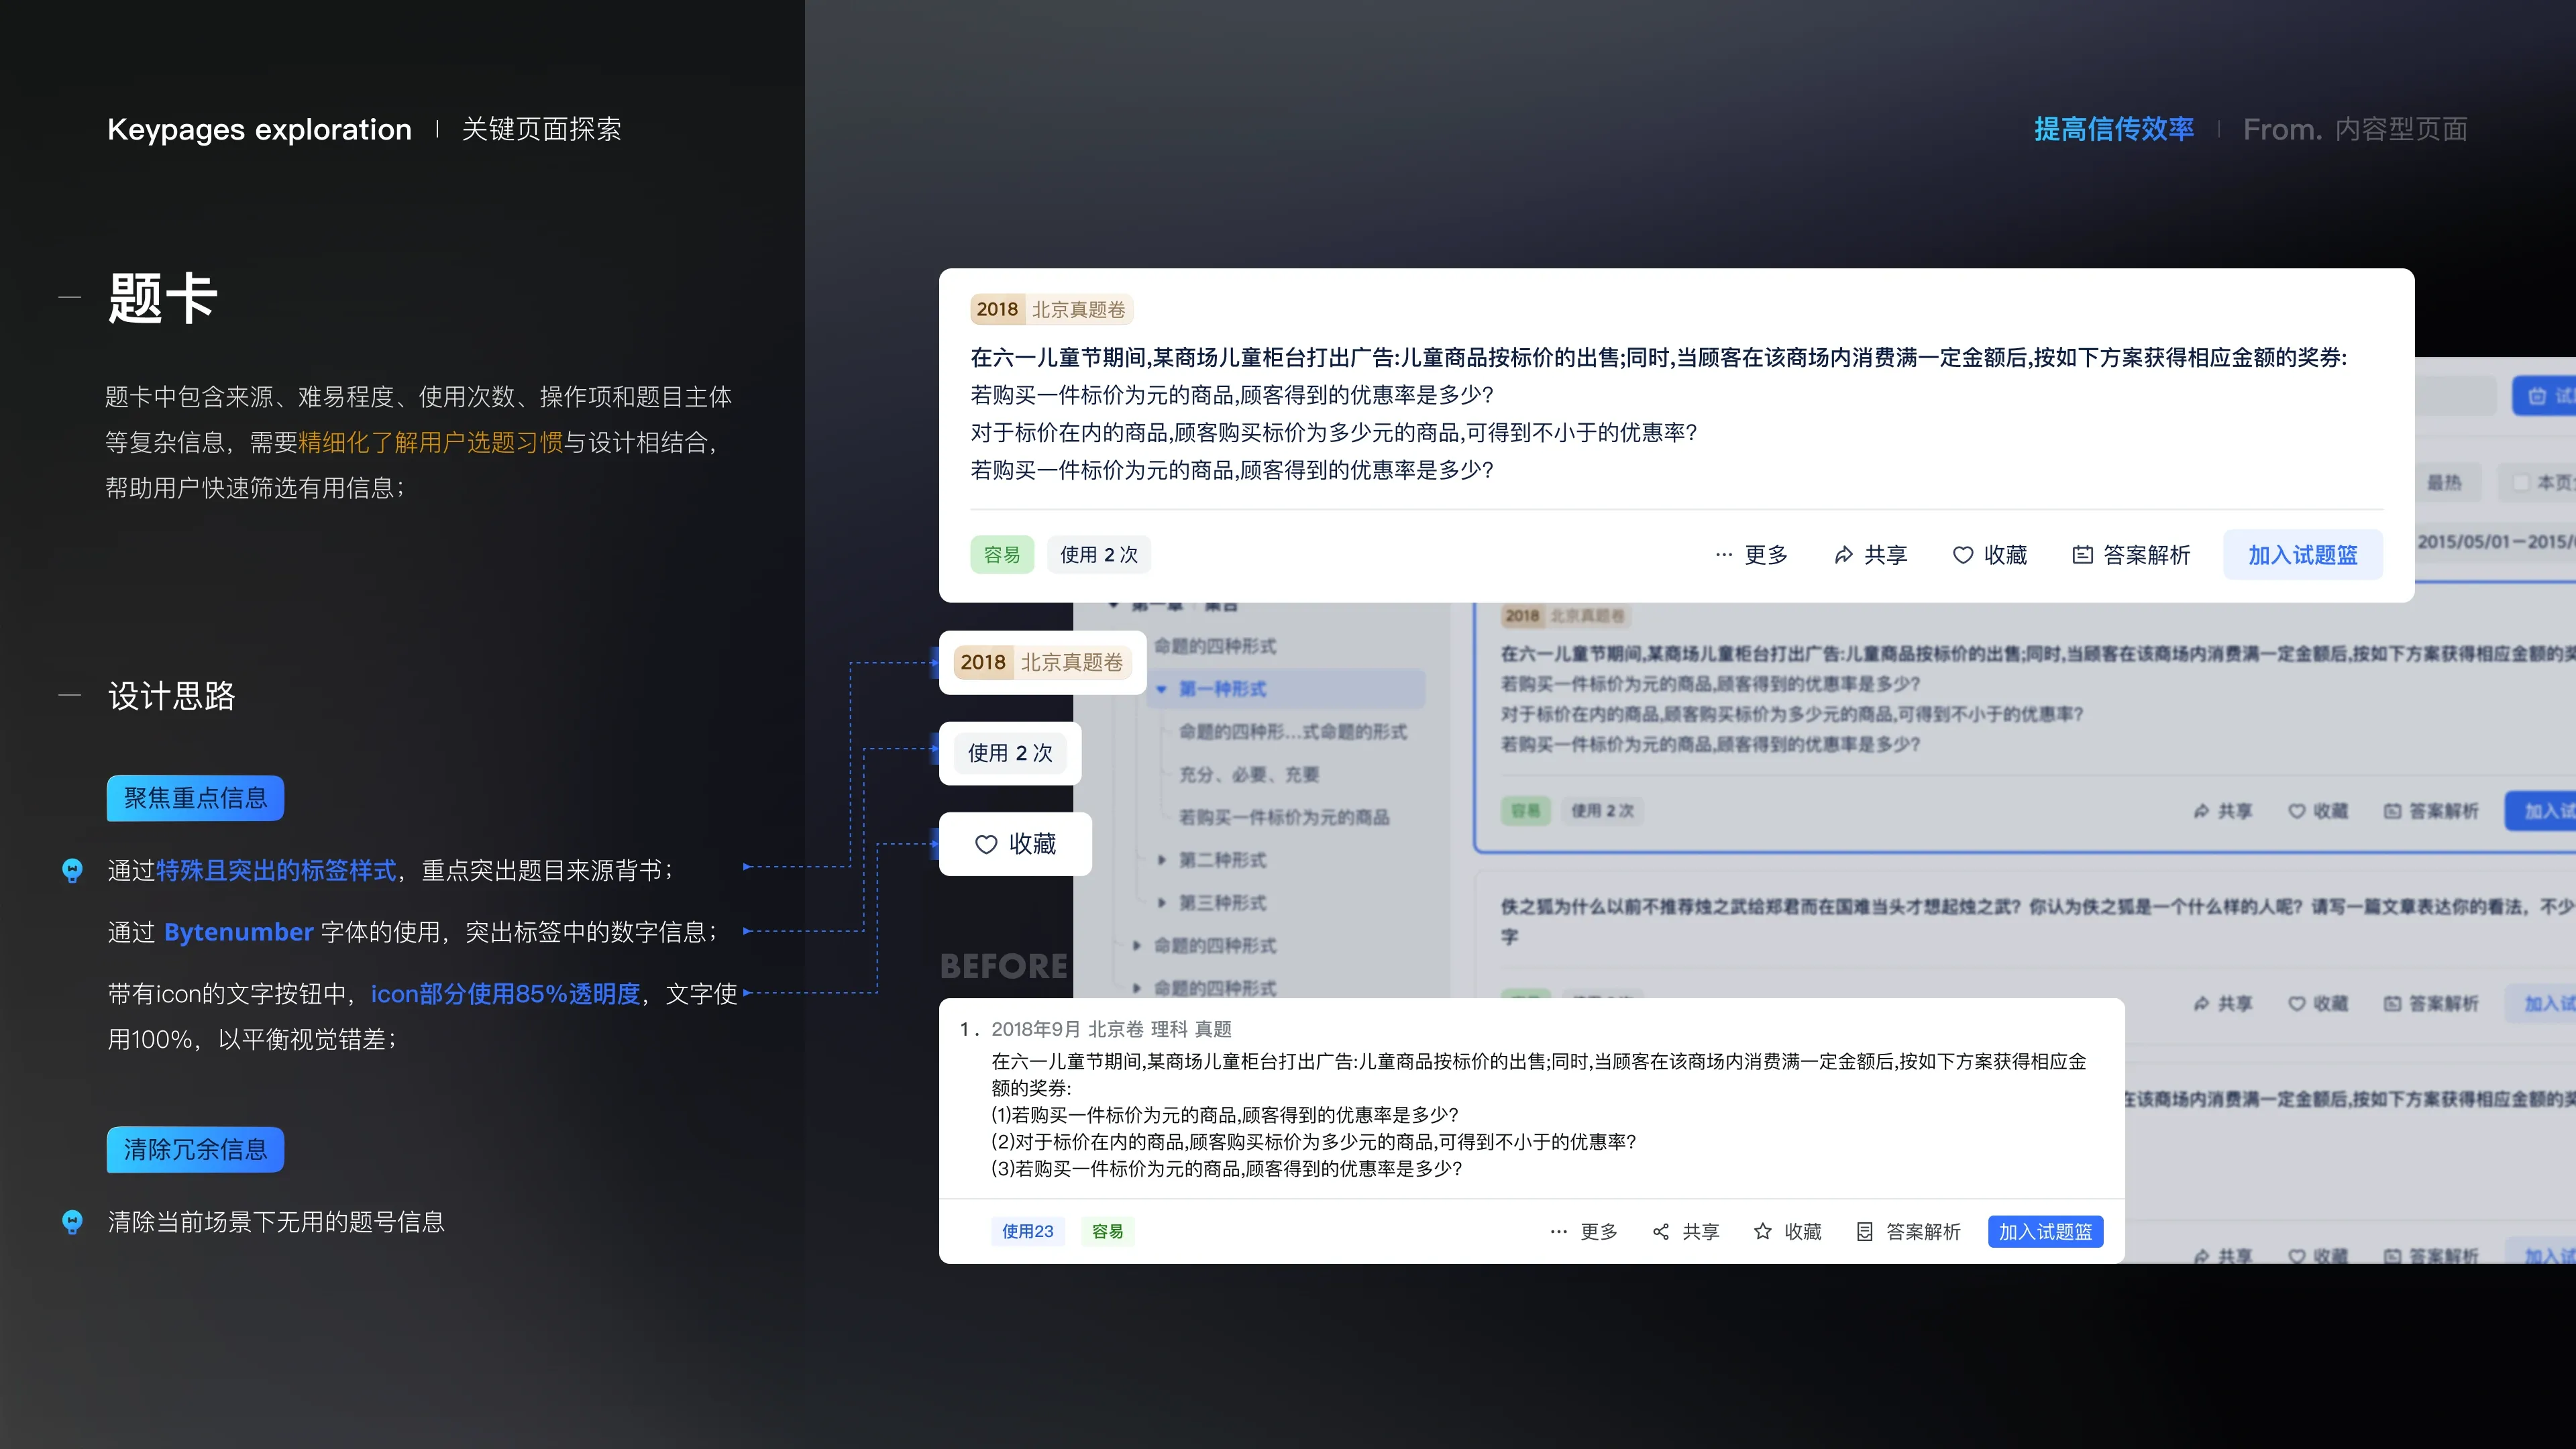Click the heart 收藏 icon in the top card
2576x1449 pixels.
[x=1963, y=555]
